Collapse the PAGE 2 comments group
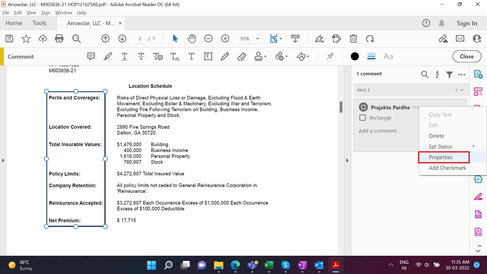 tap(462, 90)
